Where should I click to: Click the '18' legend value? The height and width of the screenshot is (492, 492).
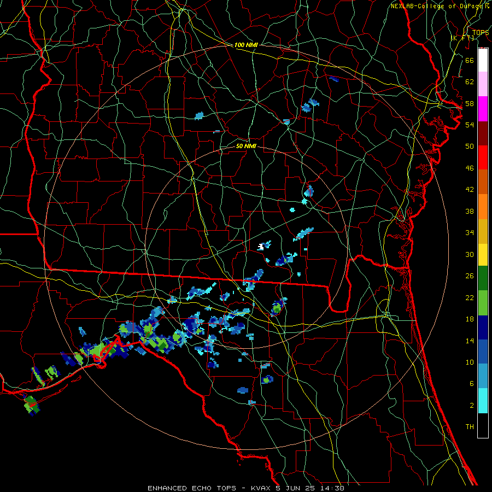[x=470, y=319]
